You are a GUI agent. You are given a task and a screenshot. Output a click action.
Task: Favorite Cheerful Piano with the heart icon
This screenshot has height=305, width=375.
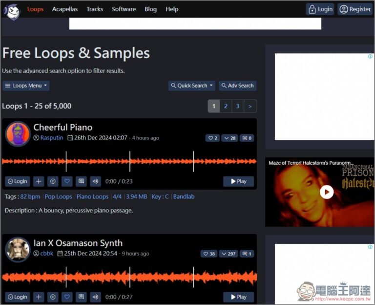coord(67,181)
